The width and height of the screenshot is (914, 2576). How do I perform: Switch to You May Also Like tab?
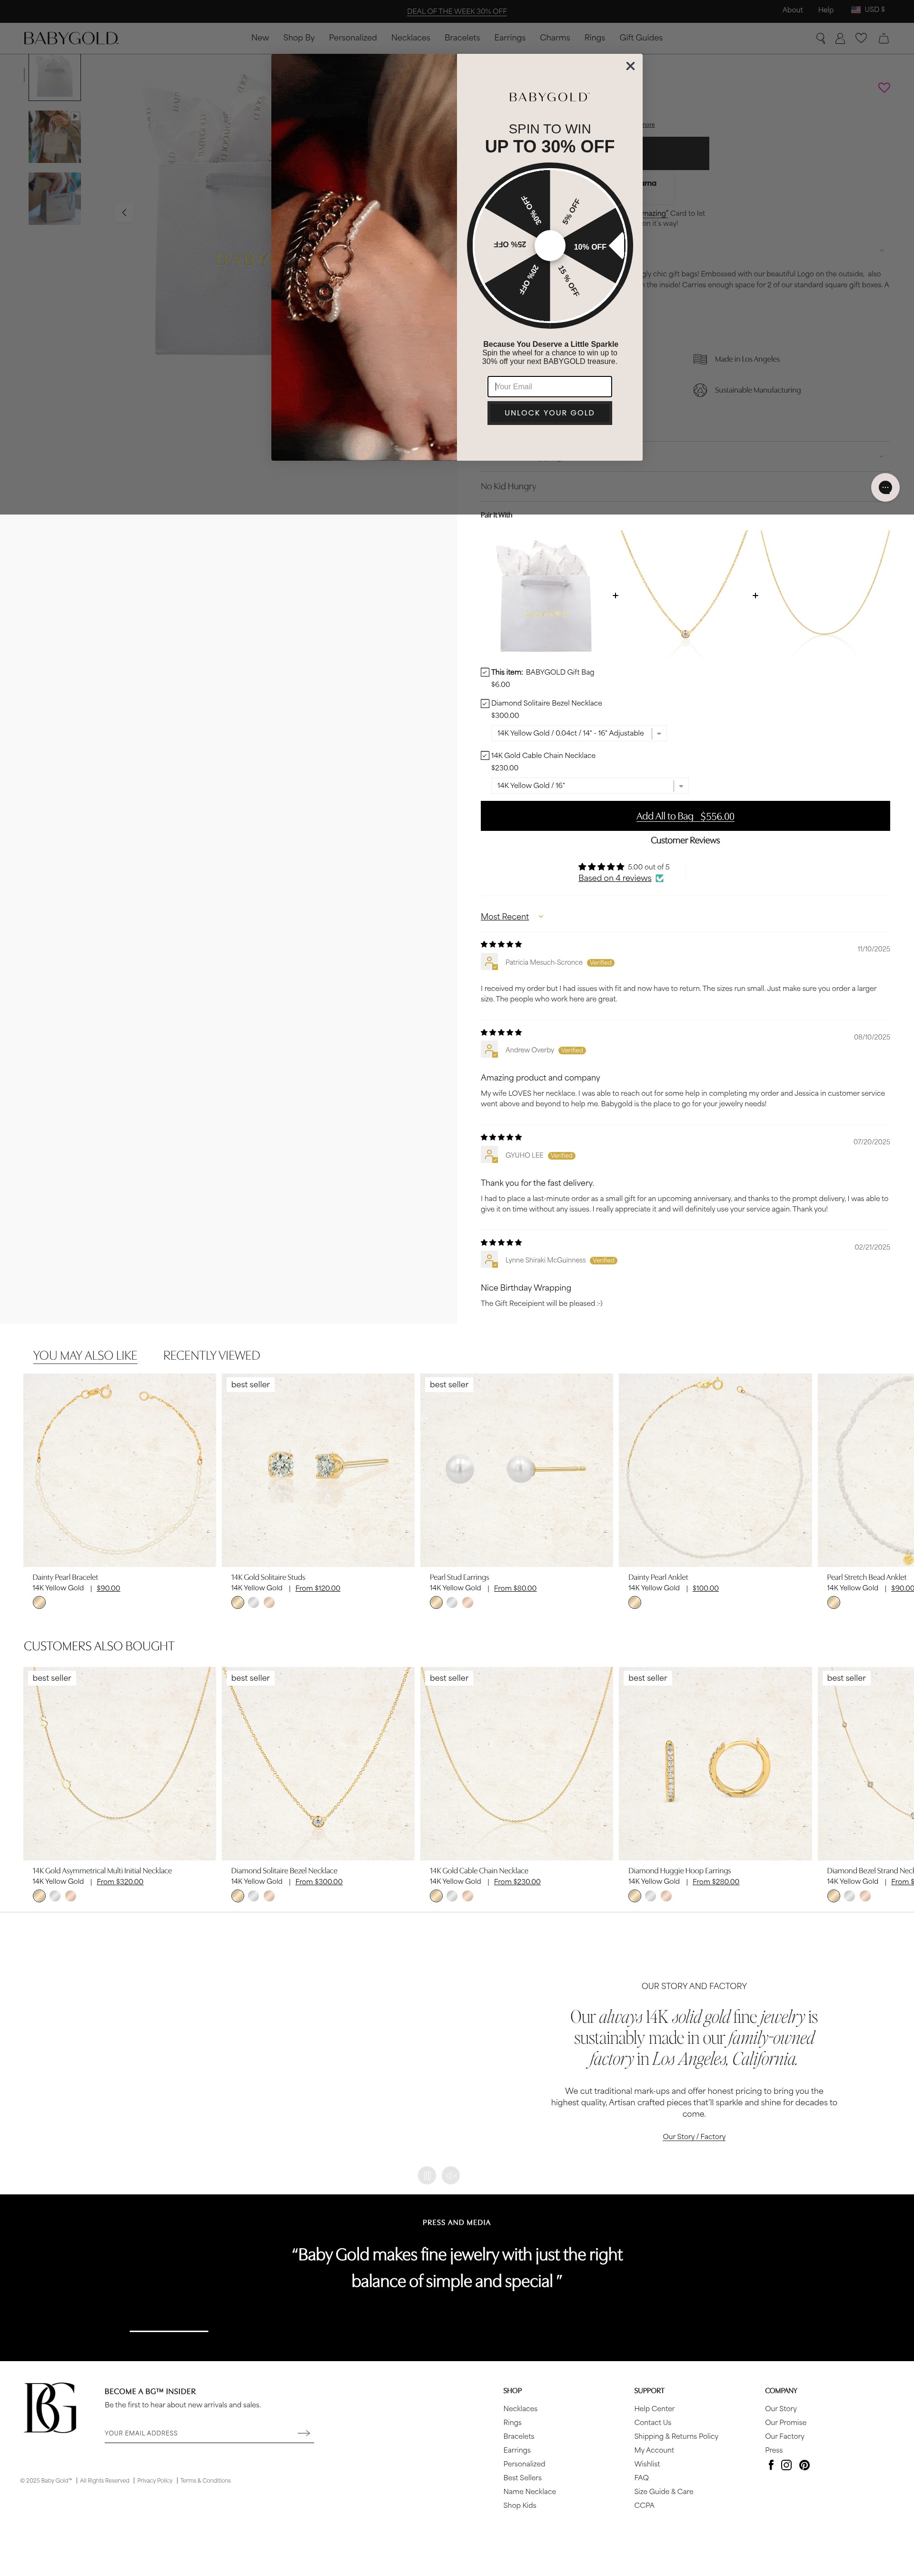point(85,1355)
